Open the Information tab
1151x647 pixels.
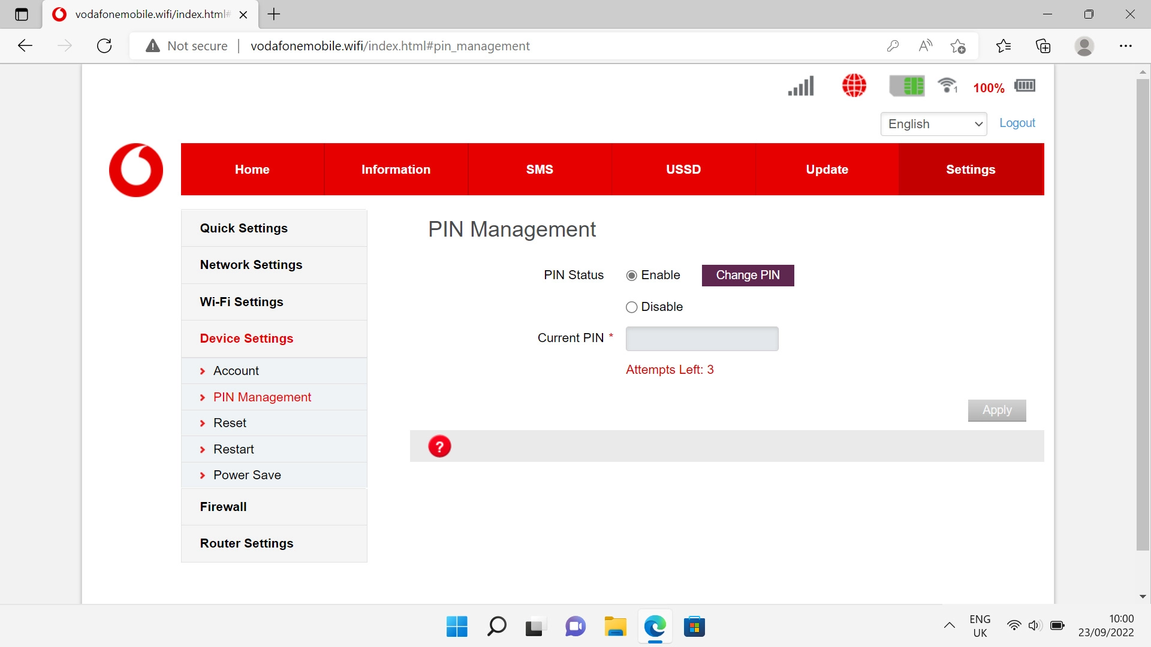click(396, 170)
